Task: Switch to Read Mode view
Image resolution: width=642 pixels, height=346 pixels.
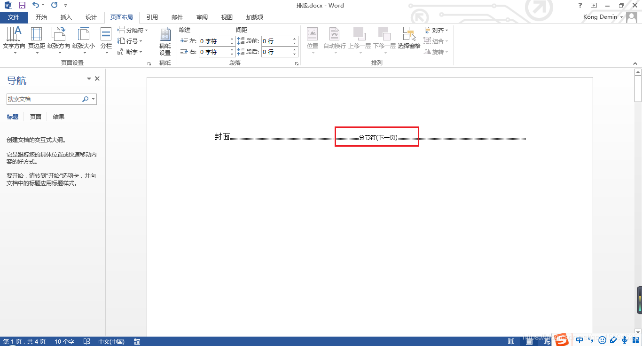Action: point(511,341)
